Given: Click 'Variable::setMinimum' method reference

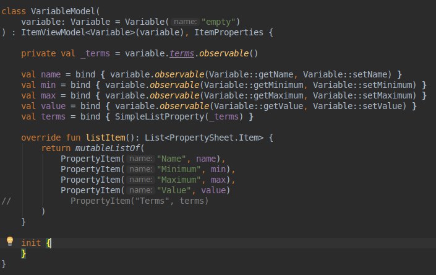Looking at the screenshot, I should click(362, 85).
